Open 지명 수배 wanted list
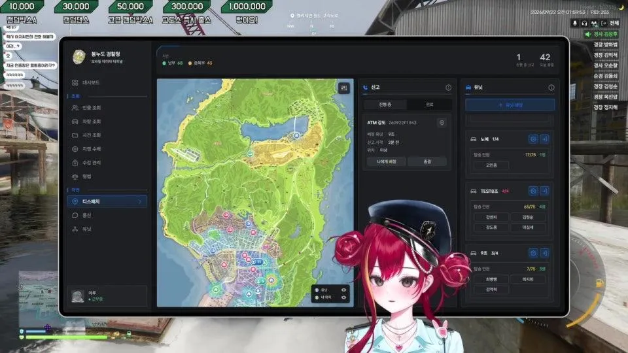Screen dimensions: 628x353 (107, 149)
